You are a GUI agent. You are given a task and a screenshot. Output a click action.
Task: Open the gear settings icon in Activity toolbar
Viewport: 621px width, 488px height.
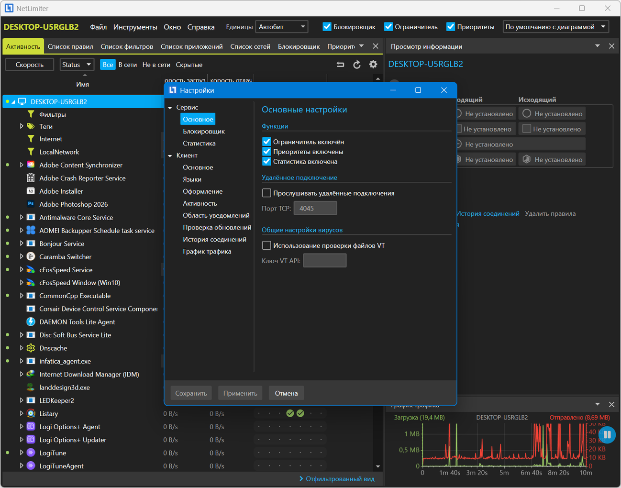click(x=373, y=65)
